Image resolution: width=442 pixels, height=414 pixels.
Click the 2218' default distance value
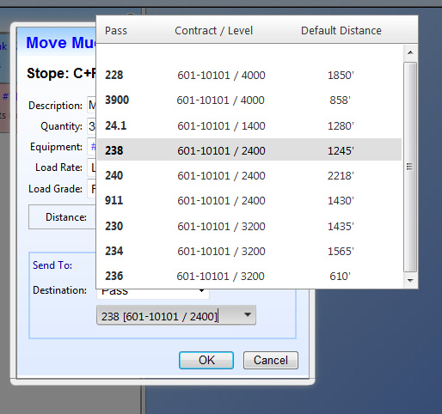click(x=341, y=175)
